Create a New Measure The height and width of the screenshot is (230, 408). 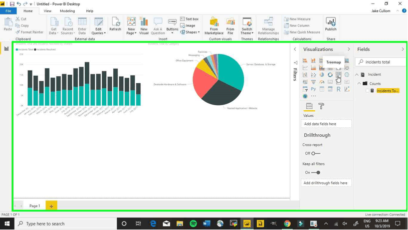(297, 19)
